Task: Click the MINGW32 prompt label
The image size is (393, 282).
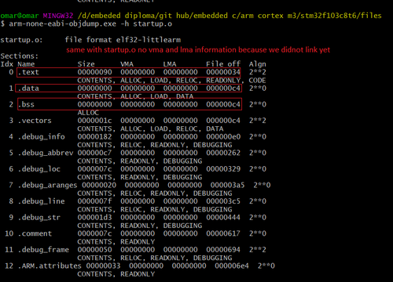Action: pos(58,16)
